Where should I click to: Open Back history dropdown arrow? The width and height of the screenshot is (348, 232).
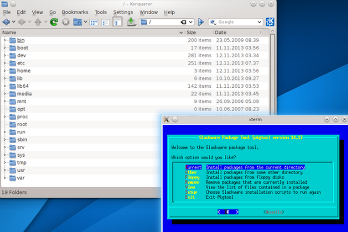pyautogui.click(x=14, y=22)
